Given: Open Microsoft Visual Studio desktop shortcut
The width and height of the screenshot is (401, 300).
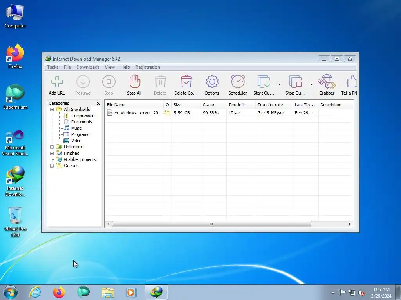Looking at the screenshot, I should coord(15,143).
